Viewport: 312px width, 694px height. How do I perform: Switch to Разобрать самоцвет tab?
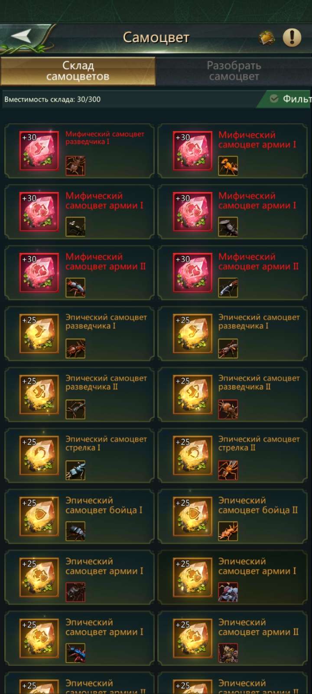[x=234, y=71]
